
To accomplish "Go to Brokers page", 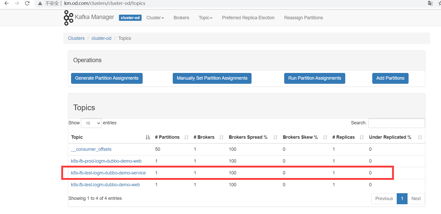I will [181, 18].
